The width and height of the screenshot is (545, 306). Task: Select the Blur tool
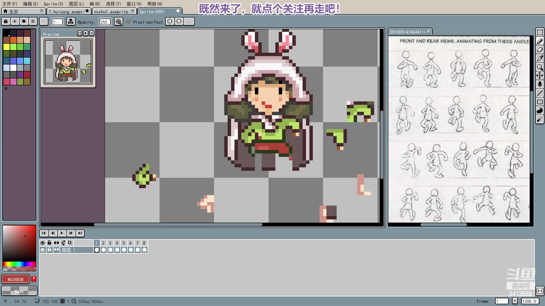click(540, 119)
